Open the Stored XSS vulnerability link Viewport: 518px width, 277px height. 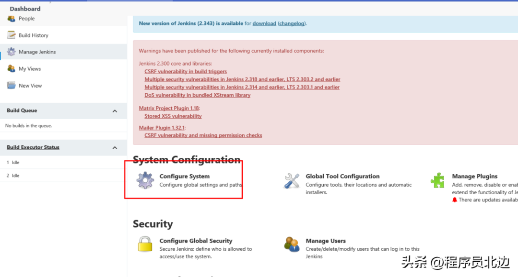(x=173, y=116)
